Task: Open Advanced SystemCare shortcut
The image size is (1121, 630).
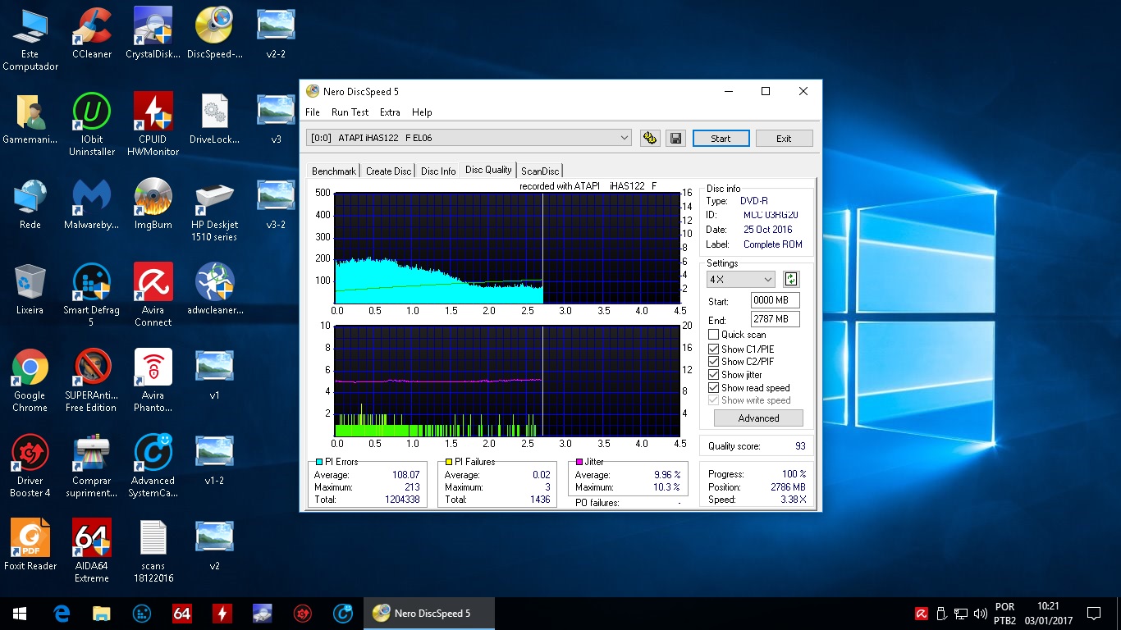Action: pos(153,466)
